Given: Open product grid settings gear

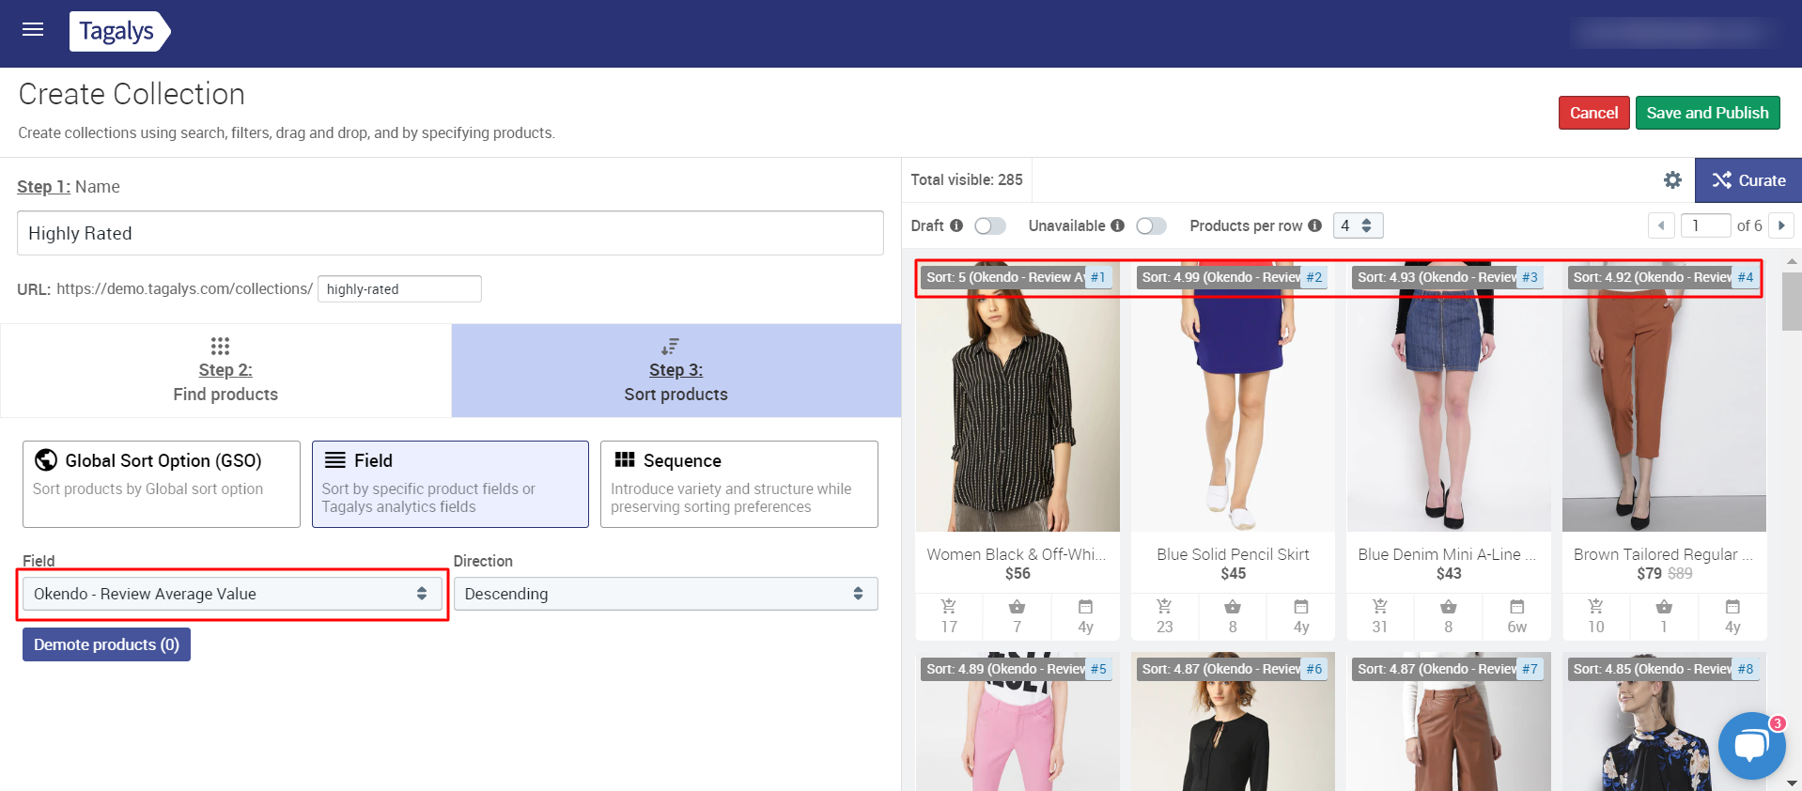Looking at the screenshot, I should click(1672, 179).
